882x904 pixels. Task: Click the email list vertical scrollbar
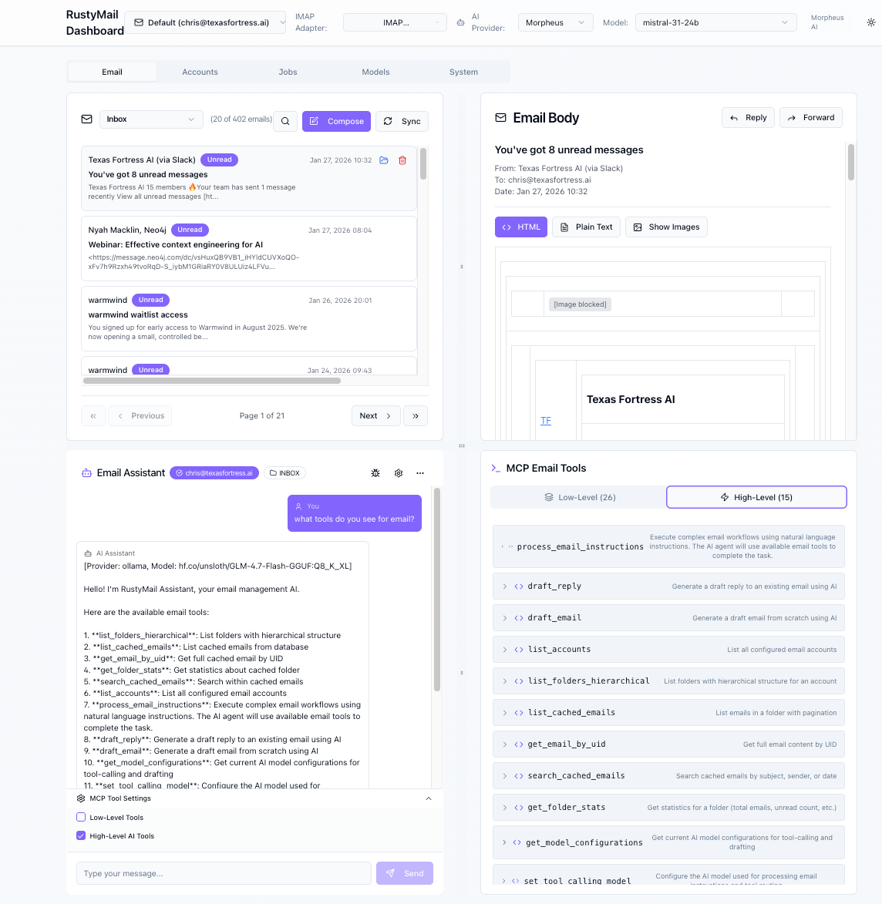pos(422,163)
